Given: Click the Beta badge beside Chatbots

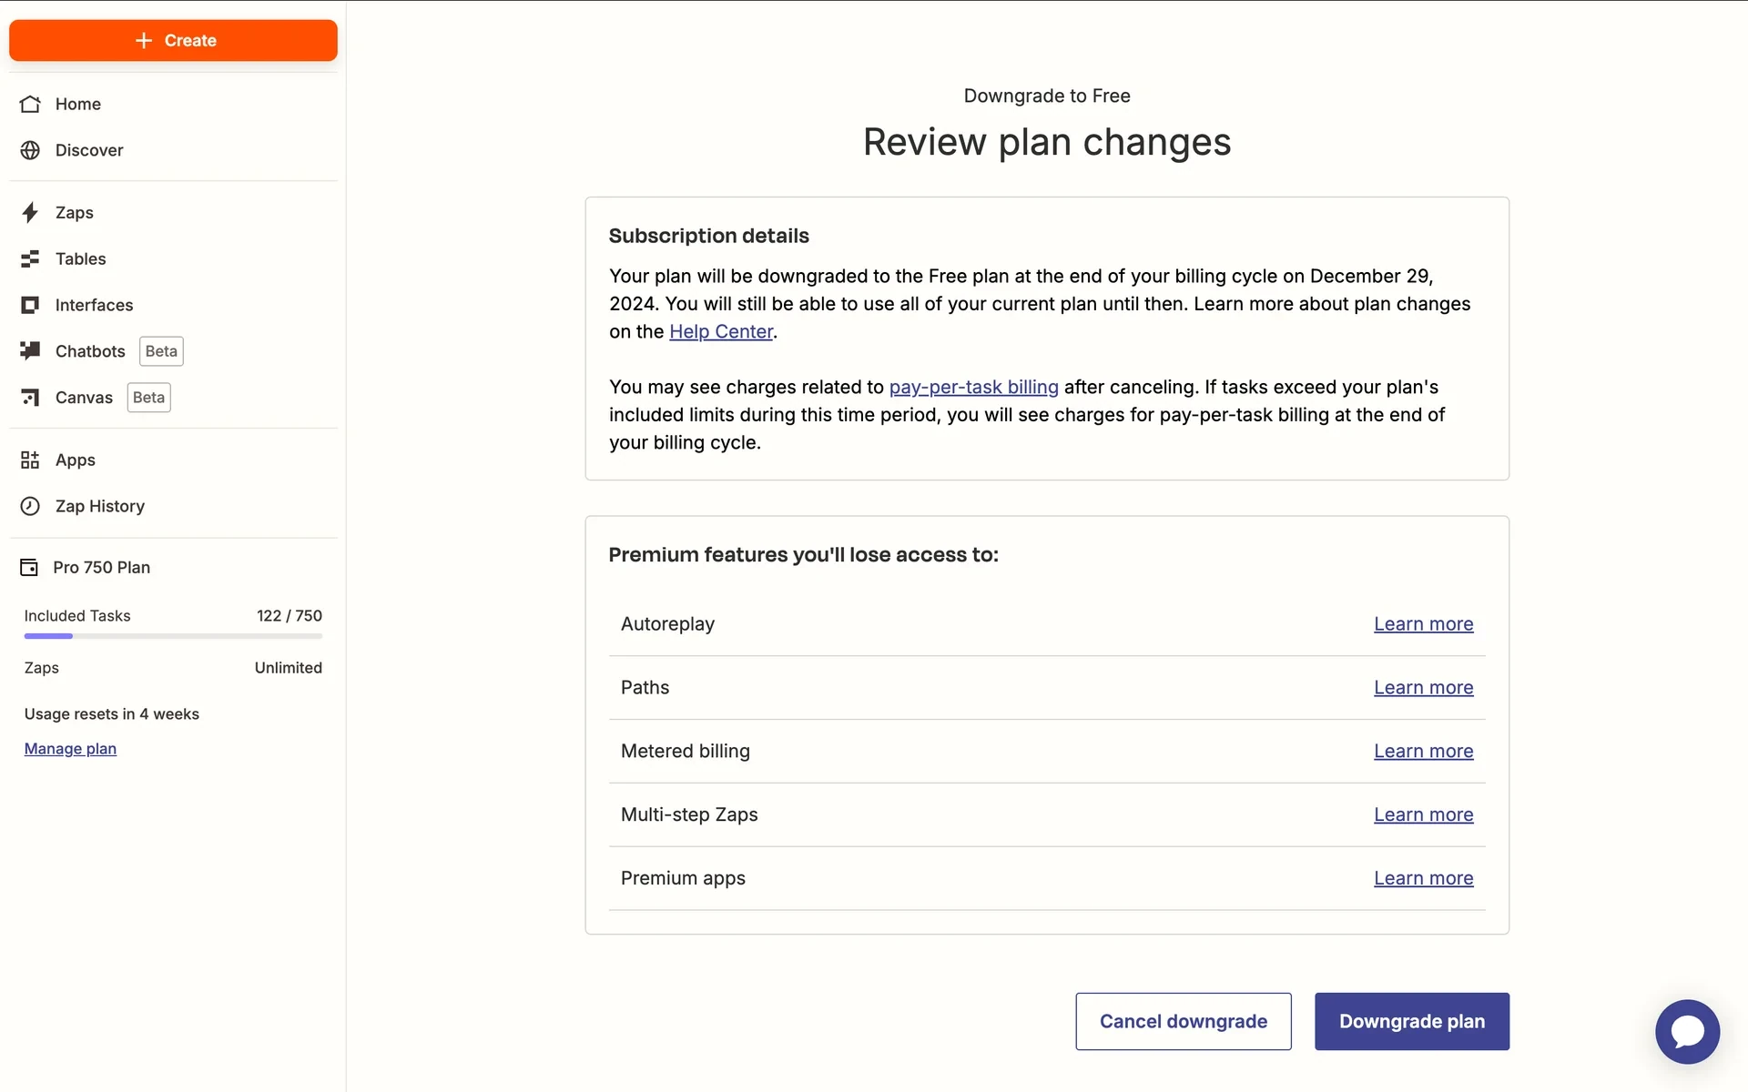Looking at the screenshot, I should 161,351.
